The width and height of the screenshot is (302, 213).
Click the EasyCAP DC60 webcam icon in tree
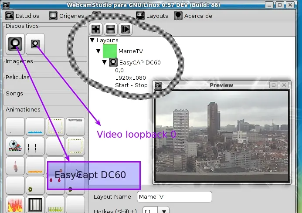pyautogui.click(x=113, y=62)
